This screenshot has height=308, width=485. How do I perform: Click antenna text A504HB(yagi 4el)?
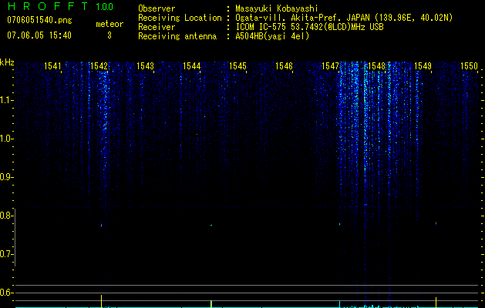pyautogui.click(x=272, y=36)
